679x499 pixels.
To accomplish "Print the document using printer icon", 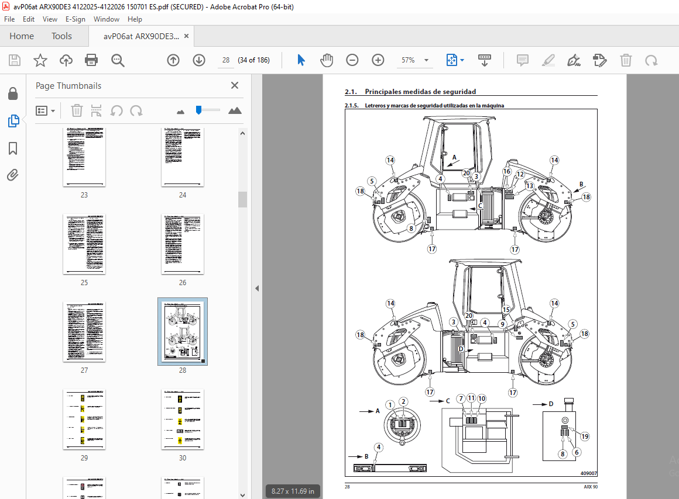I will pyautogui.click(x=91, y=60).
